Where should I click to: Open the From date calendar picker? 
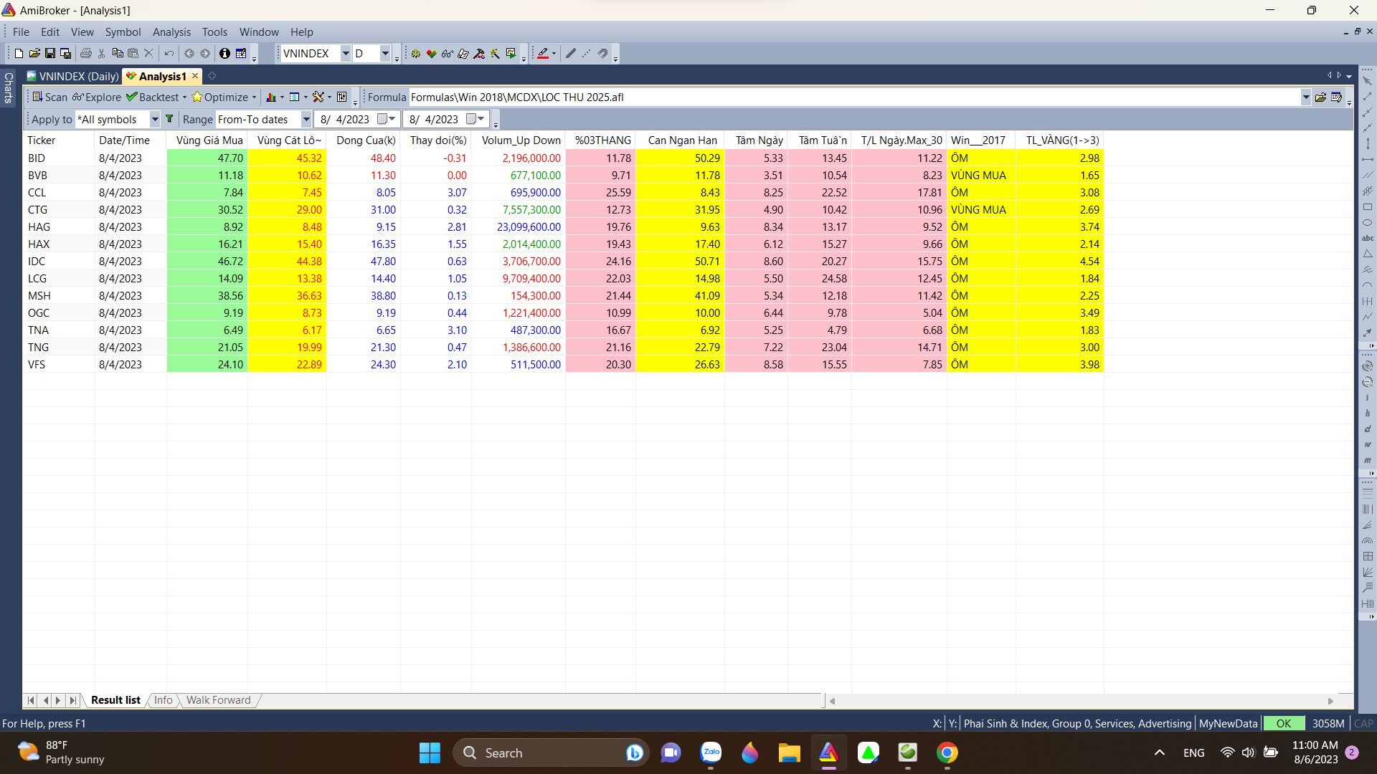(387, 119)
